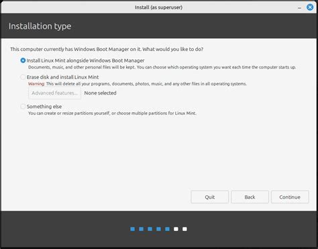Click Continue to proceed with installation
Viewport: 318px width, 249px height.
pos(290,197)
